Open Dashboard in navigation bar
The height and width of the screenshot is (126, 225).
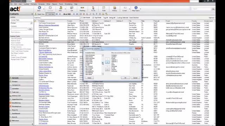click(x=21, y=113)
